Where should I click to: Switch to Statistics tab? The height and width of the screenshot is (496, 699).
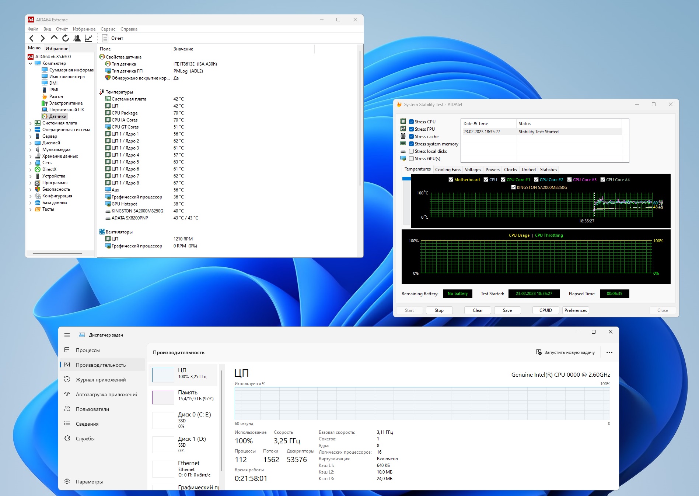(548, 170)
